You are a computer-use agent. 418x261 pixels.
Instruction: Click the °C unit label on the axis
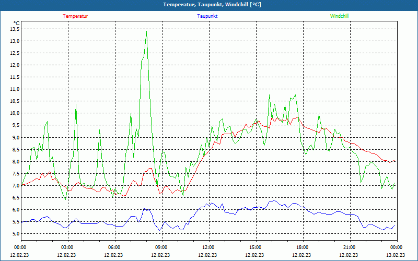(x=17, y=23)
